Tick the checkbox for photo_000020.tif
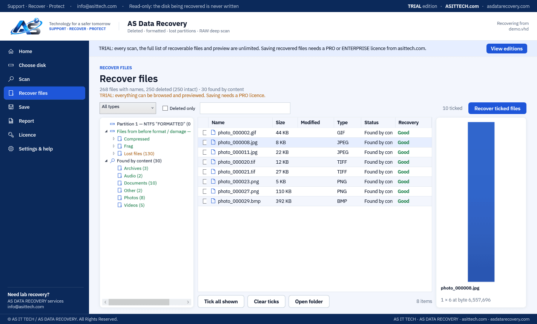Viewport: 537px width, 324px height. coord(205,162)
